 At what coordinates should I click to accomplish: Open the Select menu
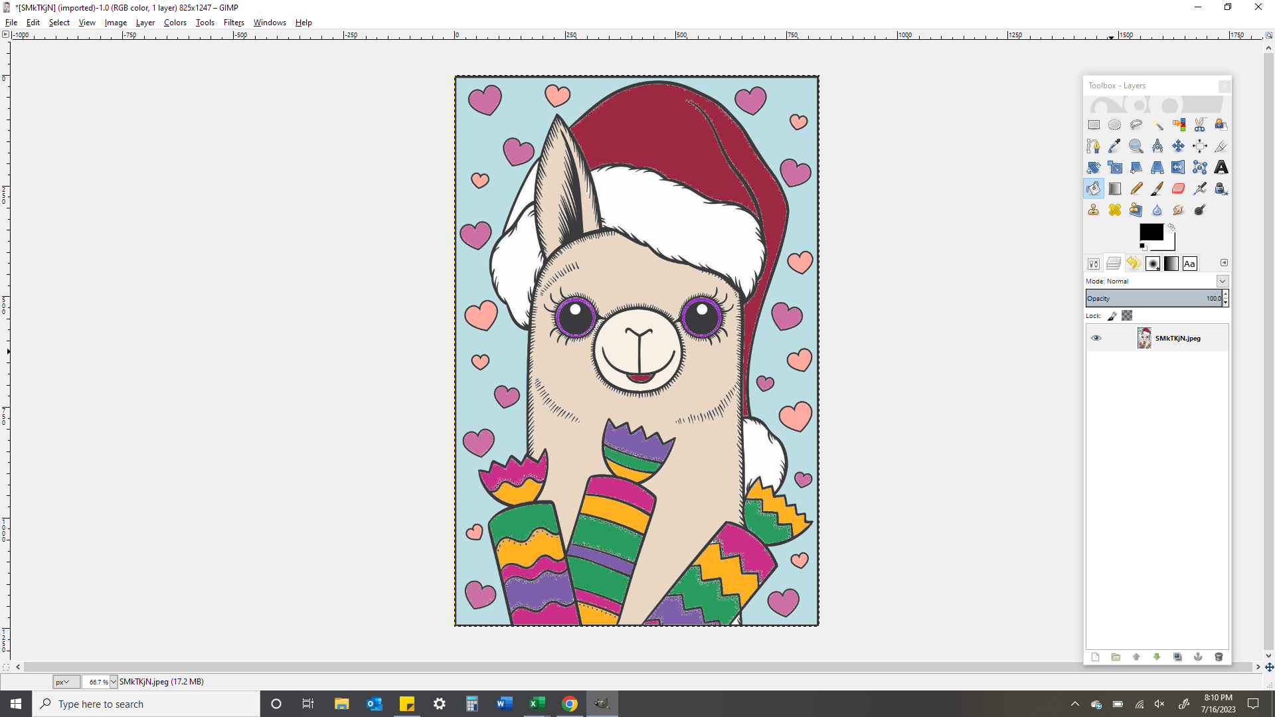59,23
